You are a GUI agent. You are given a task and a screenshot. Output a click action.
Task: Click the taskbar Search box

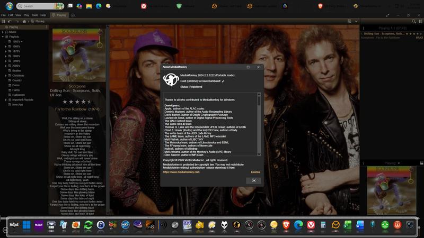tap(40, 6)
